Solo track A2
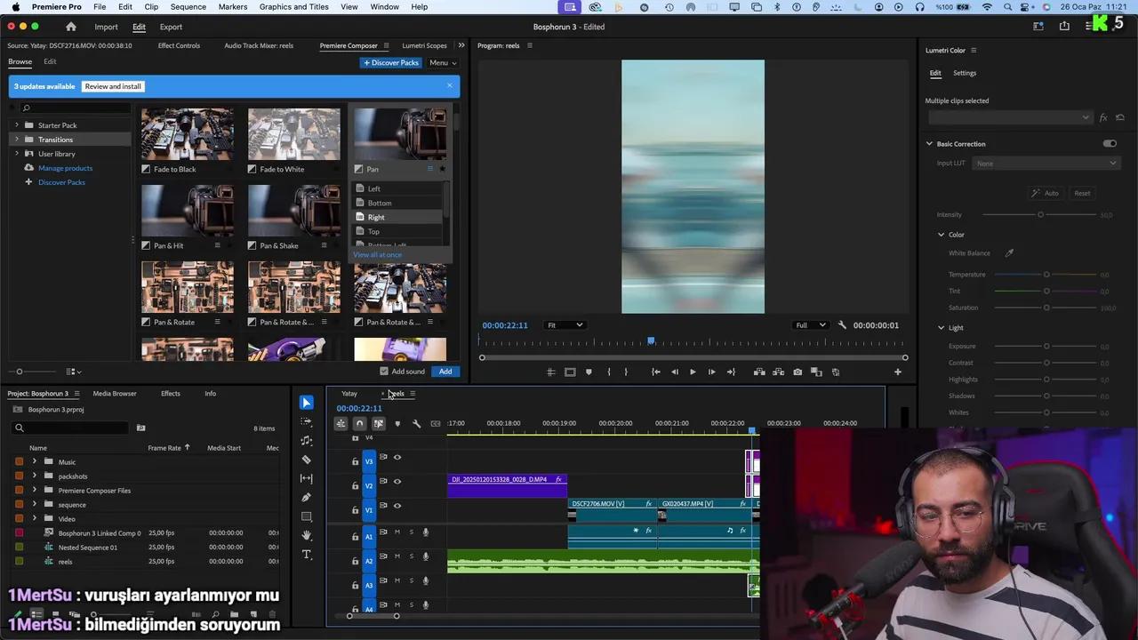Image resolution: width=1138 pixels, height=640 pixels. click(411, 556)
